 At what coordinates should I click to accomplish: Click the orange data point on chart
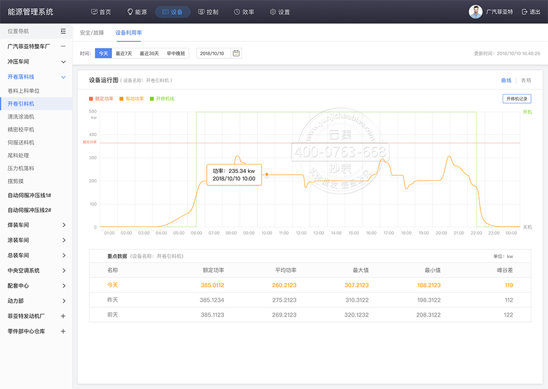pyautogui.click(x=267, y=174)
